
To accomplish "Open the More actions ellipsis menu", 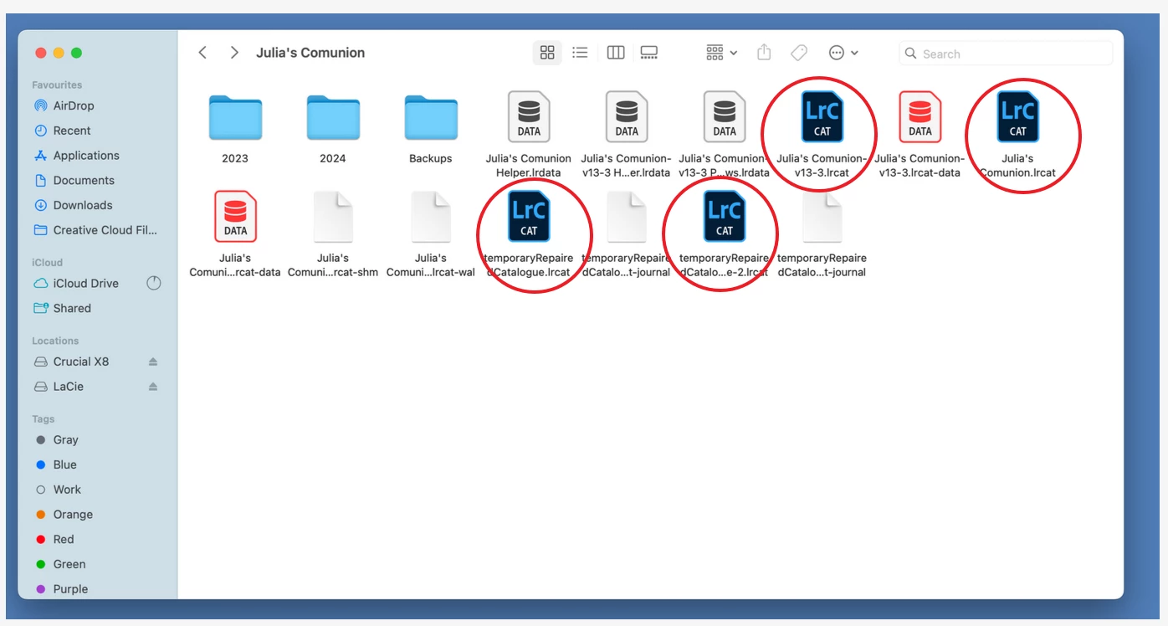I will tap(843, 53).
